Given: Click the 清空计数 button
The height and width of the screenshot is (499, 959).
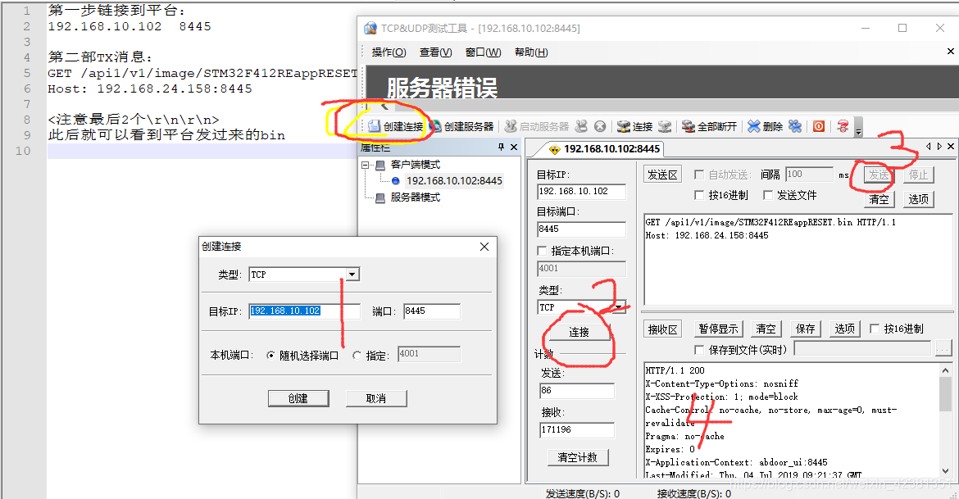Looking at the screenshot, I should click(578, 457).
